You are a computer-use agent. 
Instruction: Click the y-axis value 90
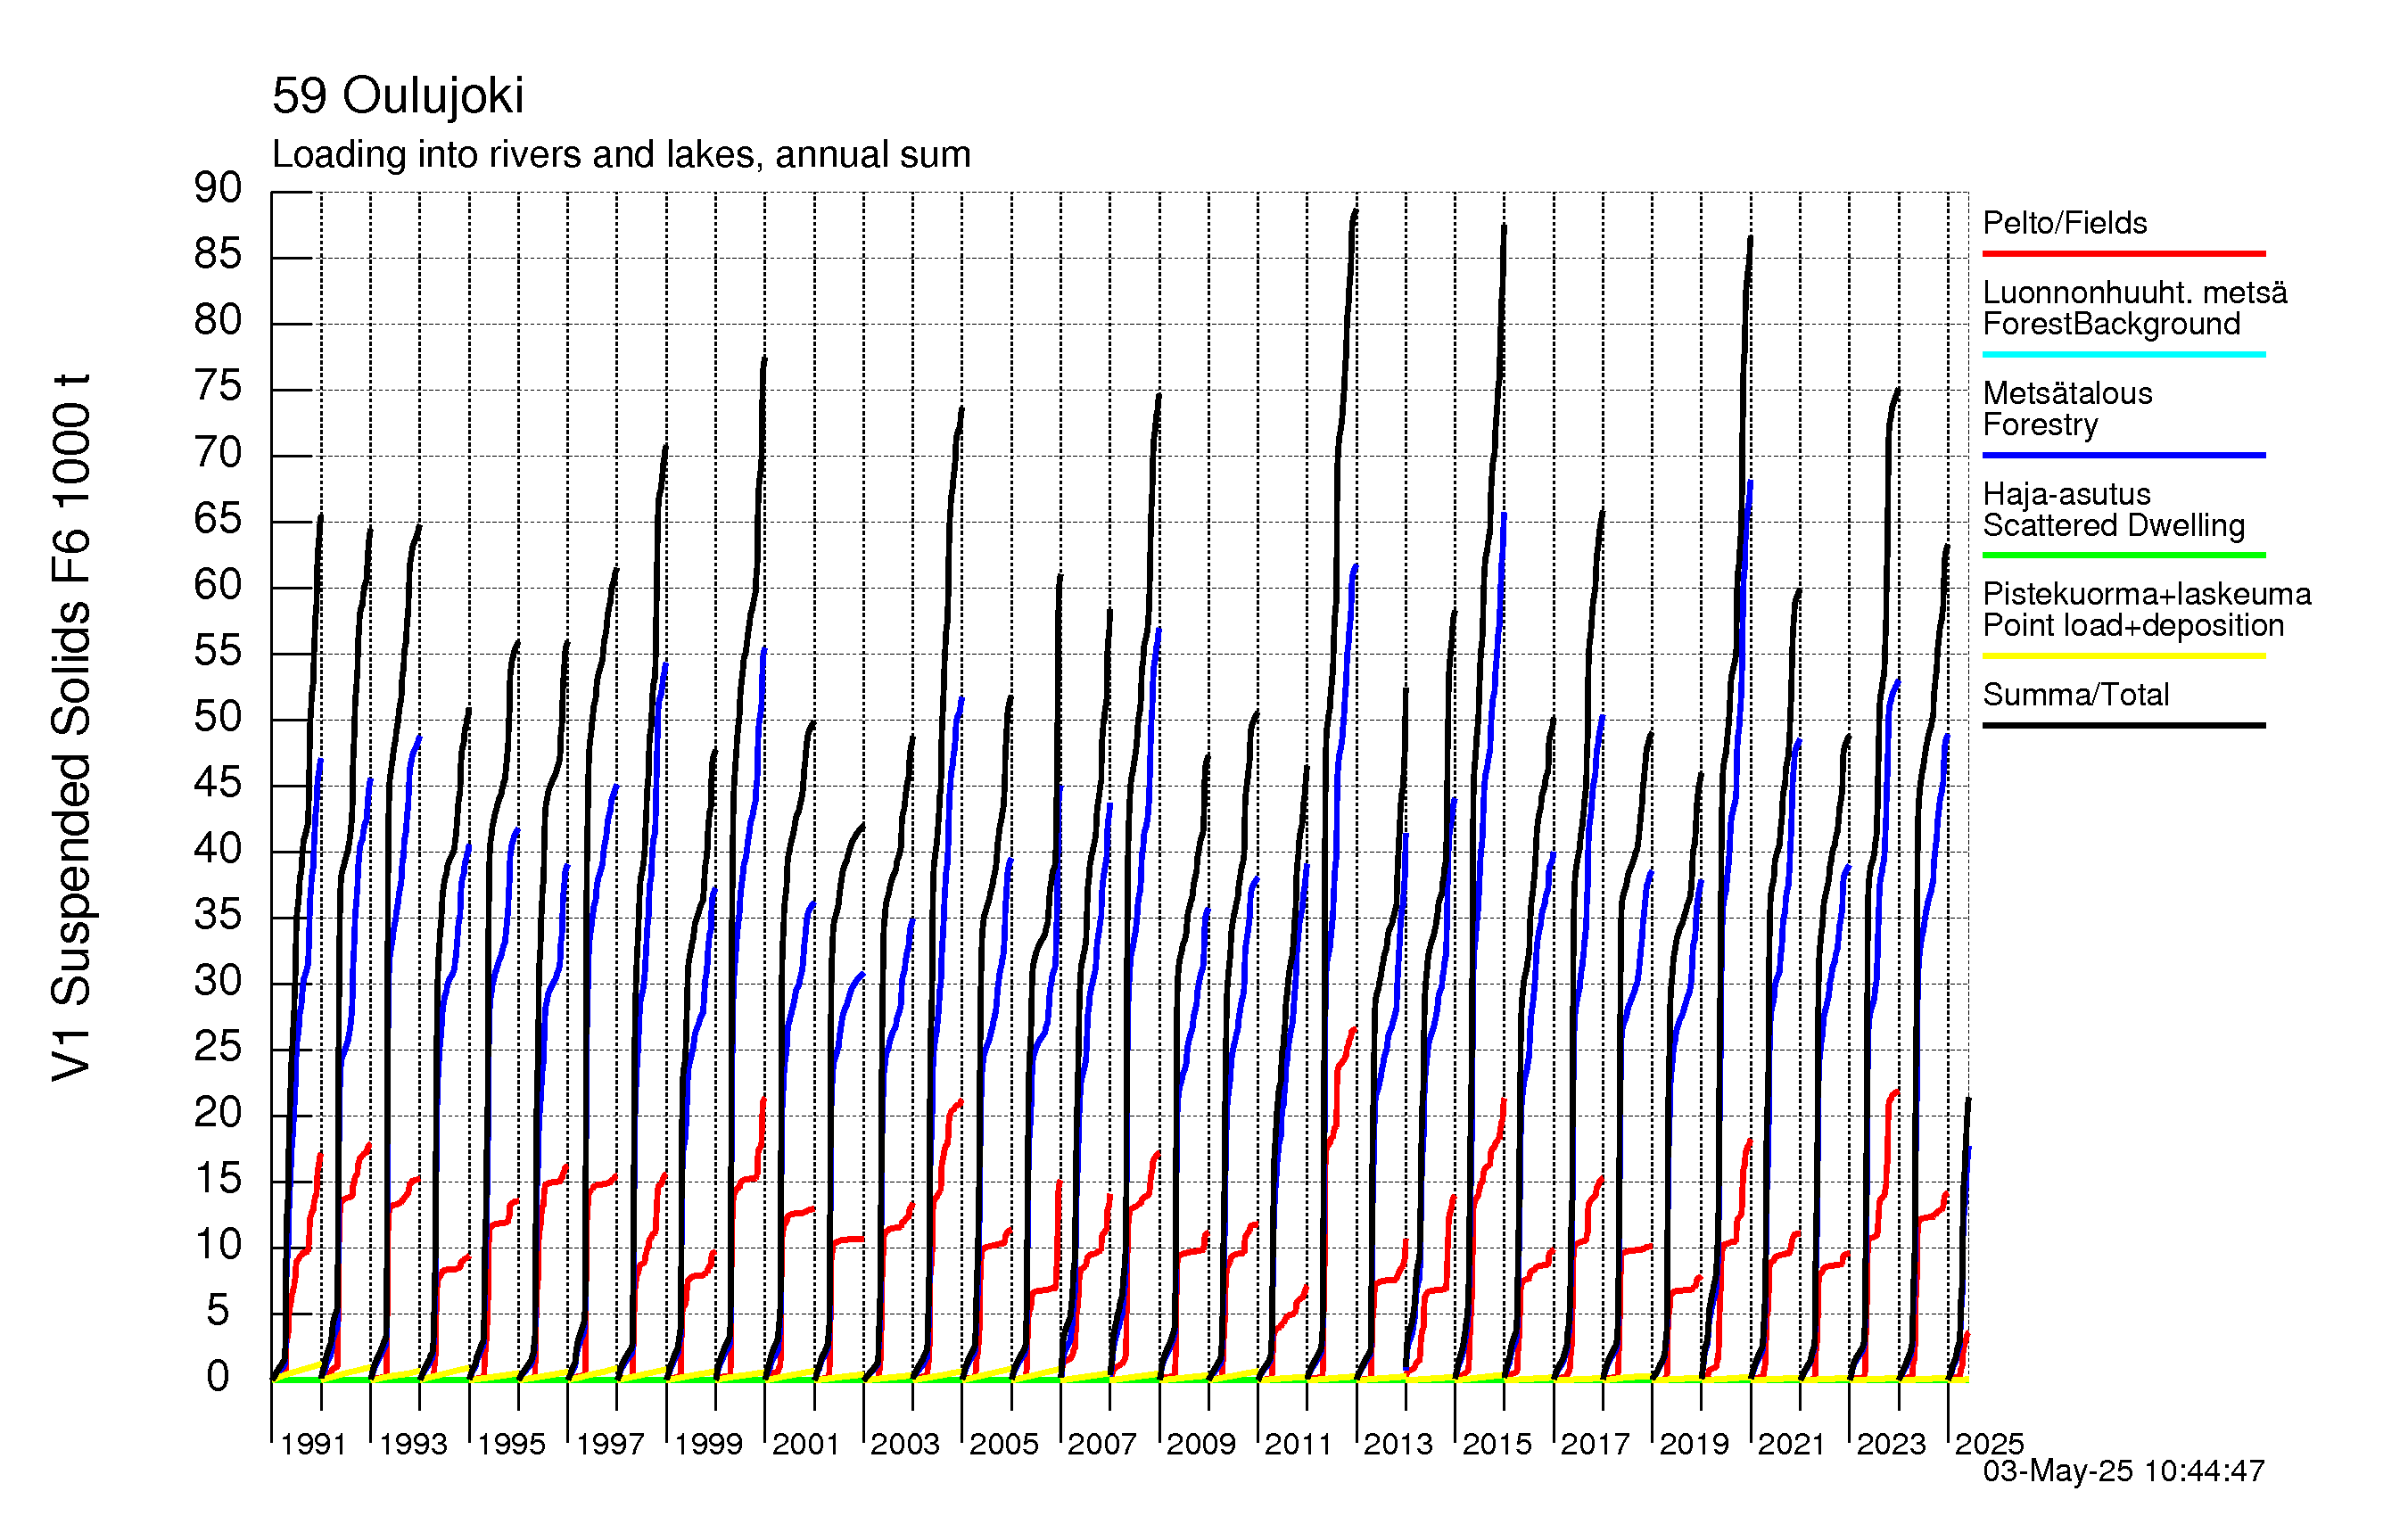218,188
